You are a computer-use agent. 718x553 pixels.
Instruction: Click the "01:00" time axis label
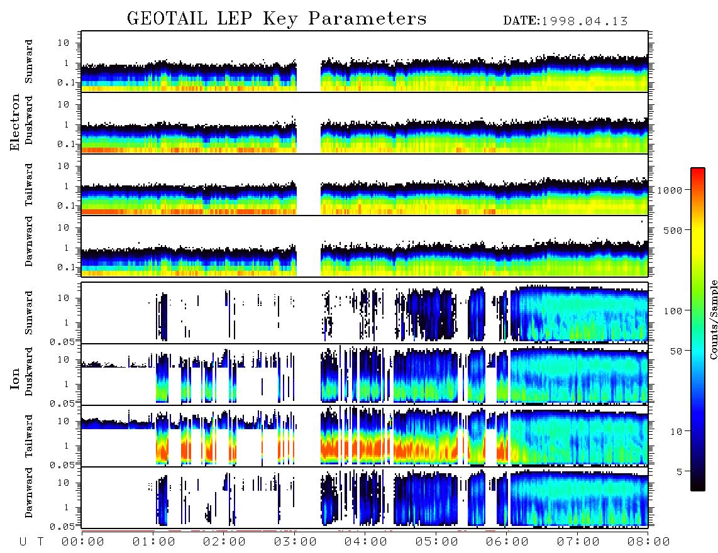pos(154,542)
